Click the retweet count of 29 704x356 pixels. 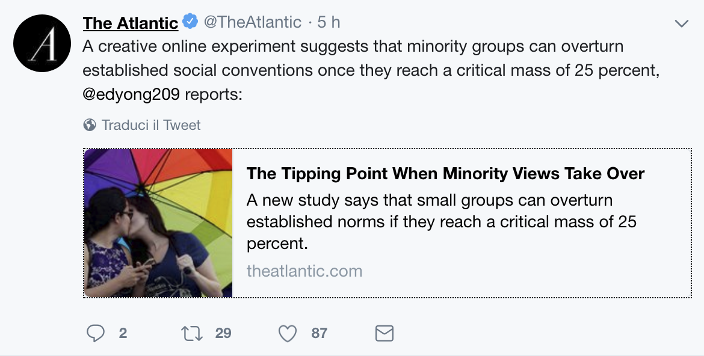pyautogui.click(x=223, y=333)
